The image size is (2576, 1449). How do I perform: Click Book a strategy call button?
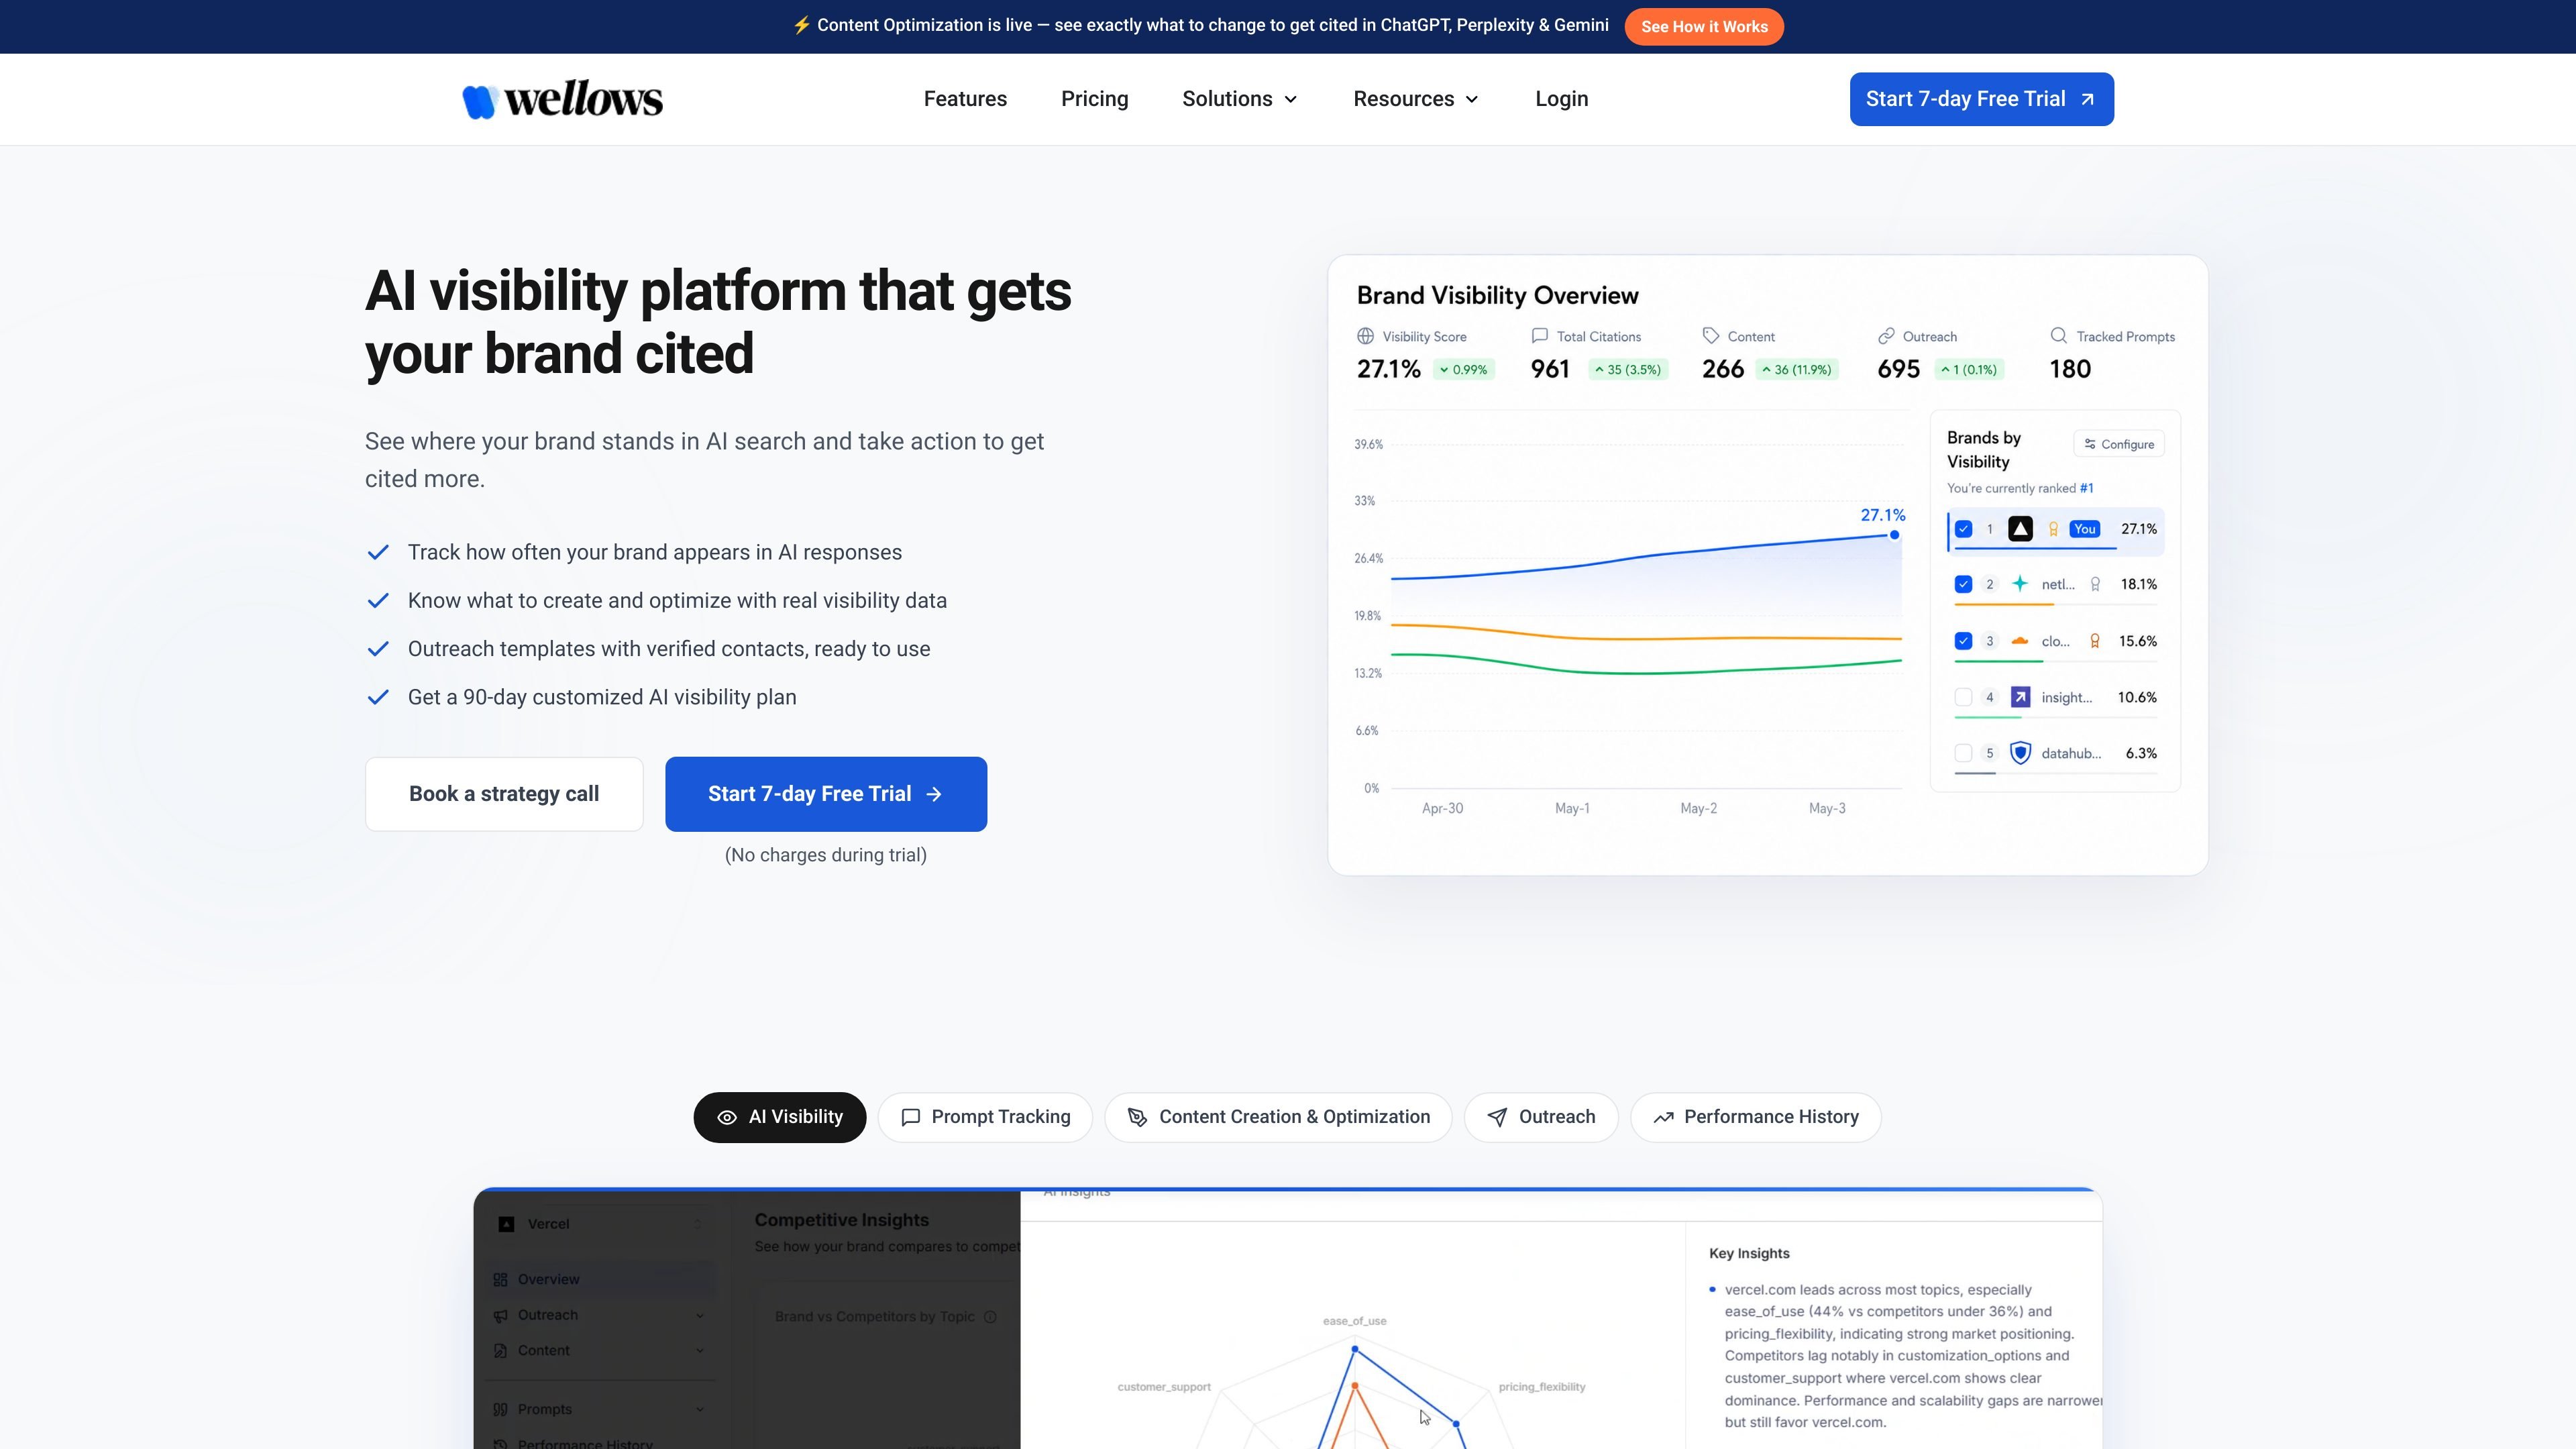click(504, 794)
